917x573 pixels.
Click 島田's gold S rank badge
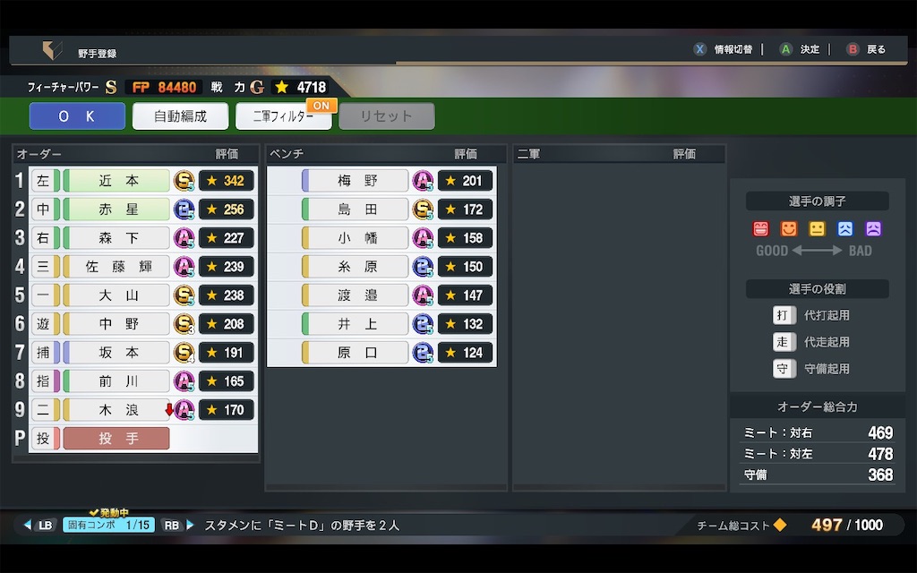click(x=423, y=210)
